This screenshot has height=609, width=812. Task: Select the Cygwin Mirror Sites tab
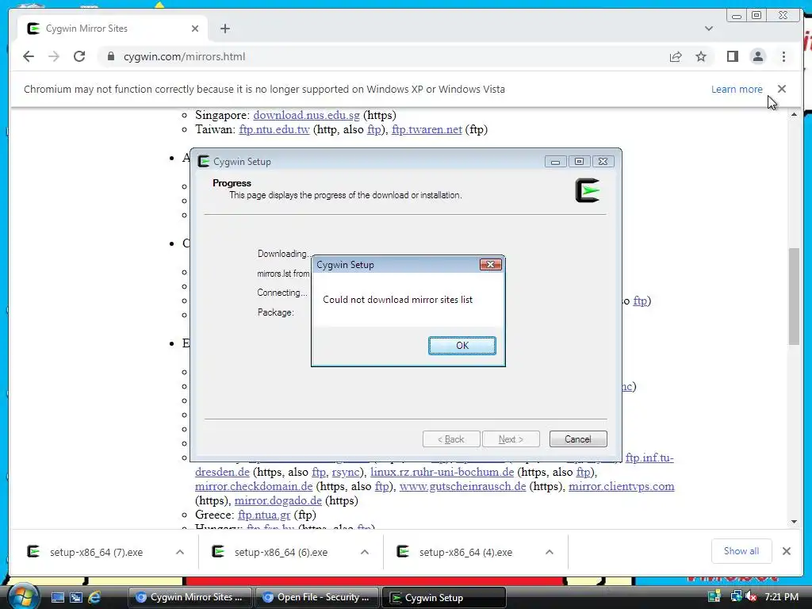click(113, 29)
